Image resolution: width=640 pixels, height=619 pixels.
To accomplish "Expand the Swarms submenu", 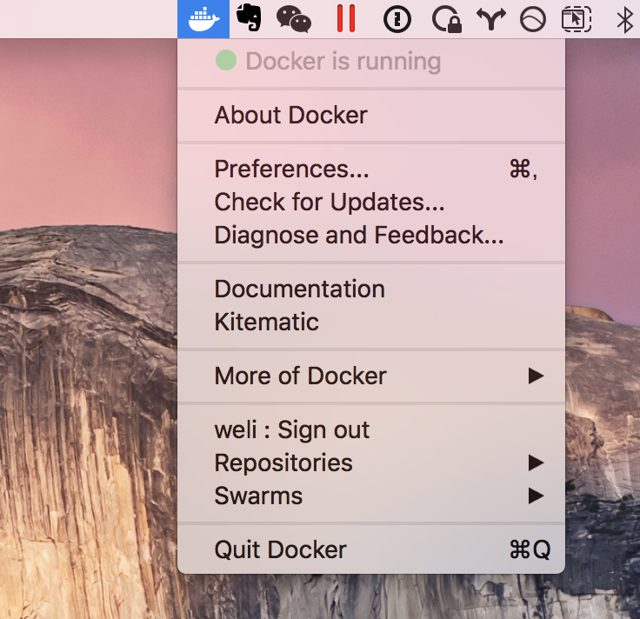I will pyautogui.click(x=371, y=496).
